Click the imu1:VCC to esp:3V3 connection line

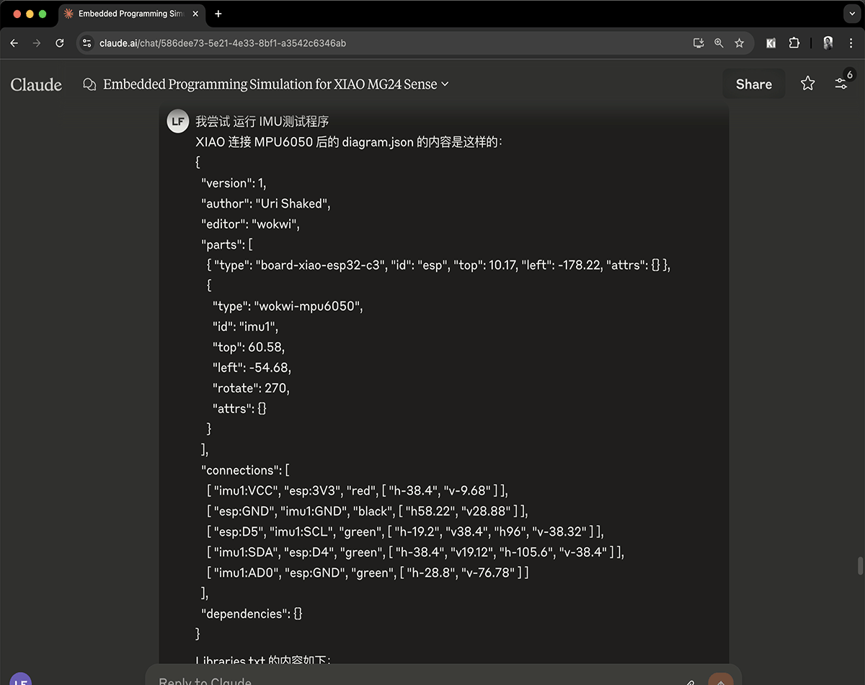point(357,490)
